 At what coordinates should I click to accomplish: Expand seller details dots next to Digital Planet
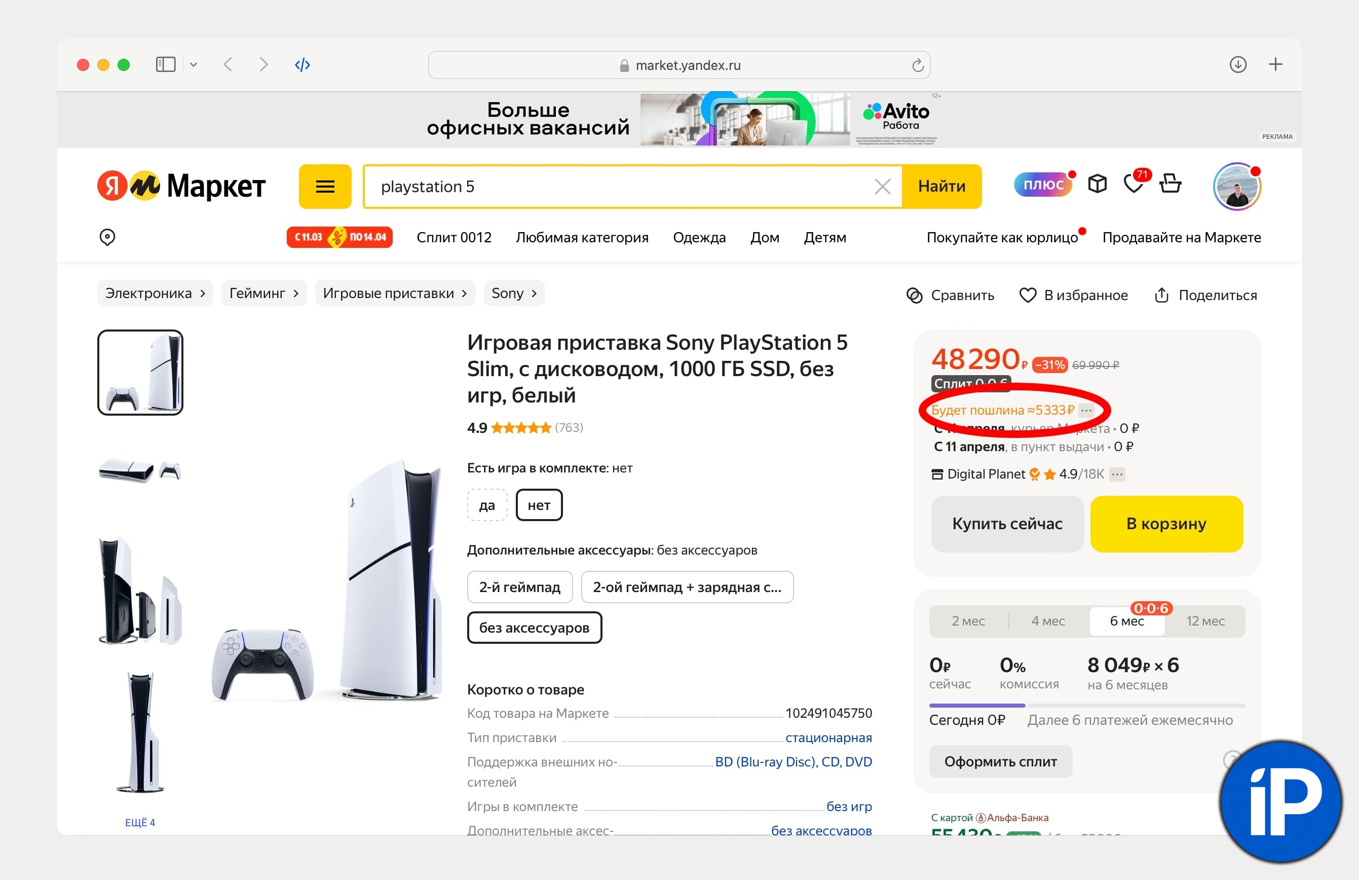coord(1117,474)
